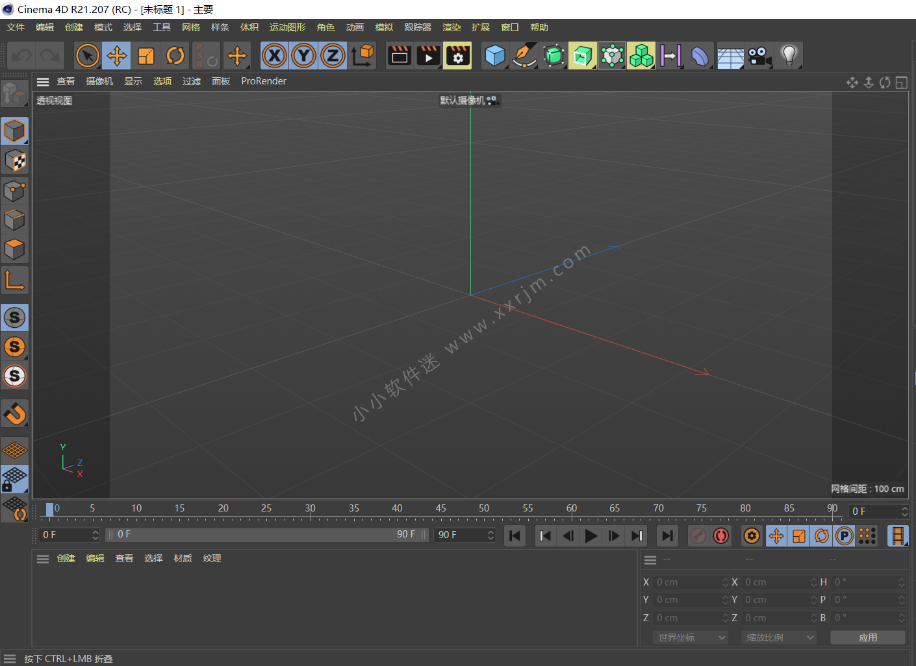This screenshot has height=666, width=916.
Task: Open material manager hamburger menu
Action: [43, 559]
